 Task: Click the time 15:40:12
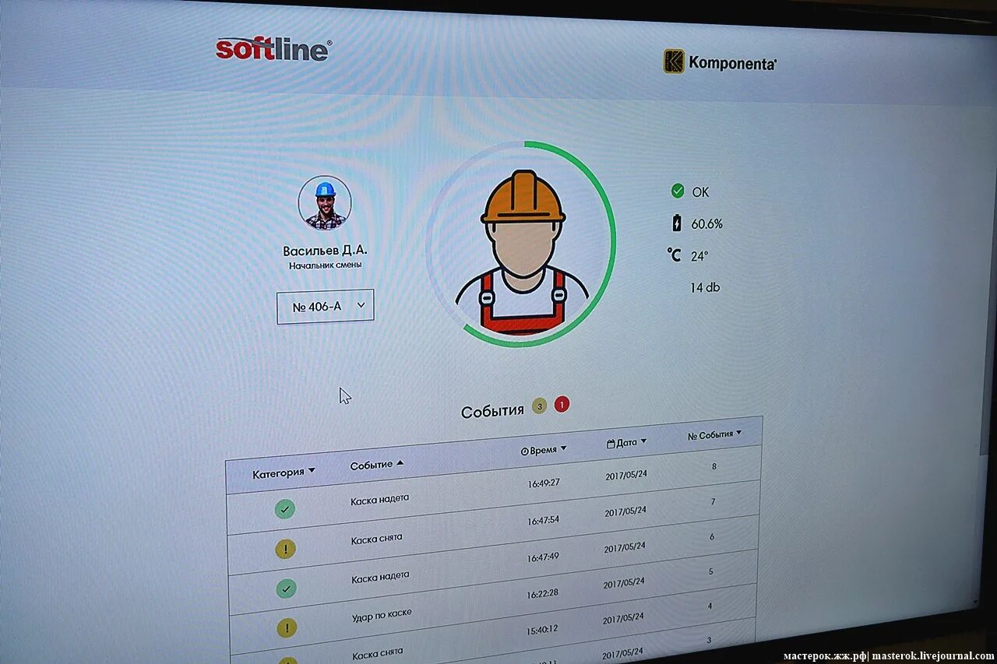(x=542, y=628)
